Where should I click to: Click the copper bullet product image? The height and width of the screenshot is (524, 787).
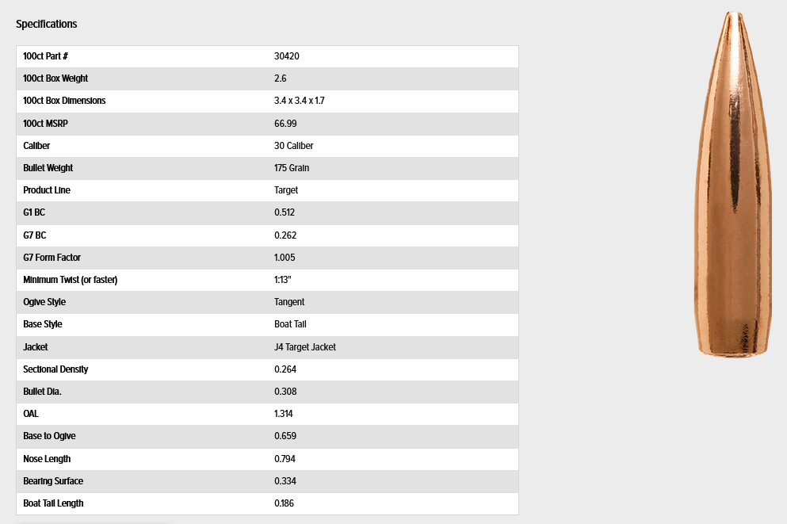733,184
